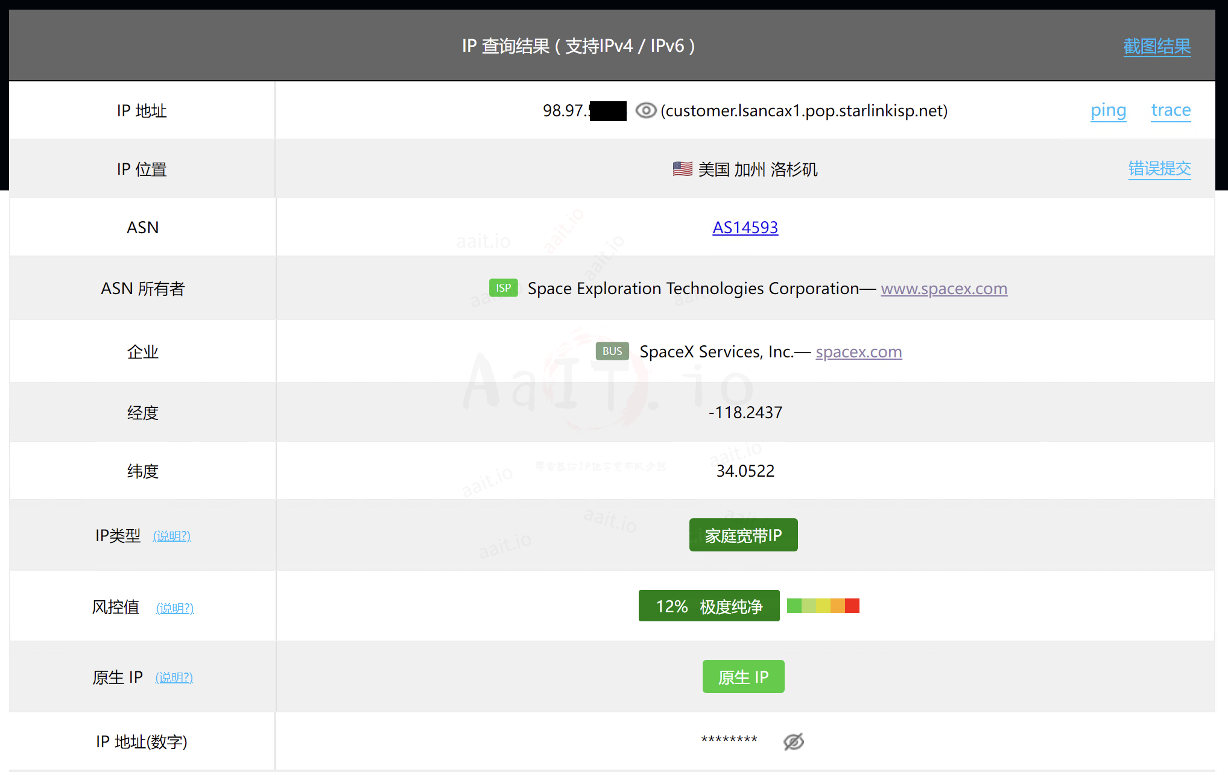Viewport: 1228px width, 775px height.
Task: Select the hostname customer.lsancax1.pop.starlinkisp.net
Action: tap(804, 111)
